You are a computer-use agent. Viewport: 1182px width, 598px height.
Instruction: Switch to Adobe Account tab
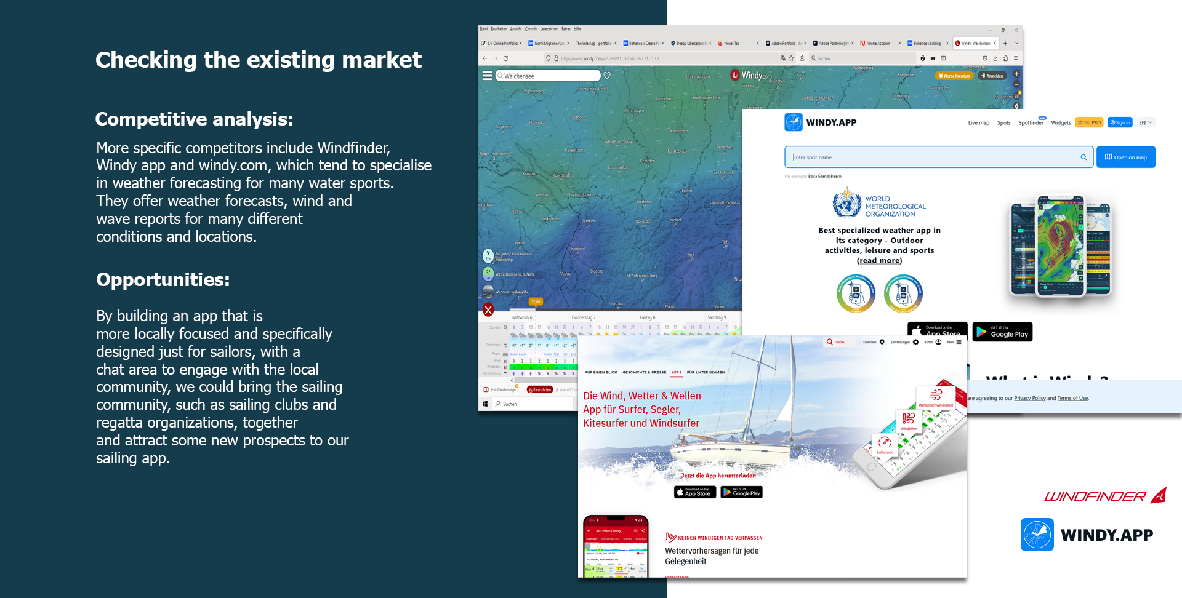pyautogui.click(x=881, y=43)
